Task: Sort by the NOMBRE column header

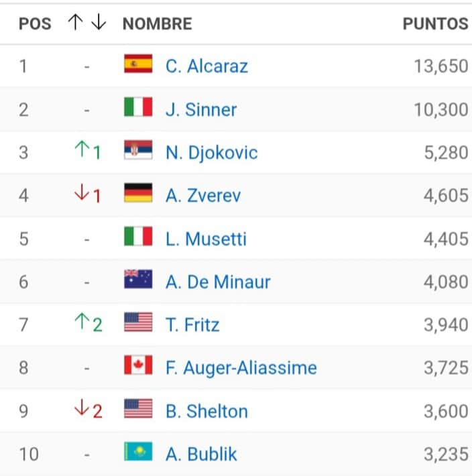Action: (x=157, y=24)
